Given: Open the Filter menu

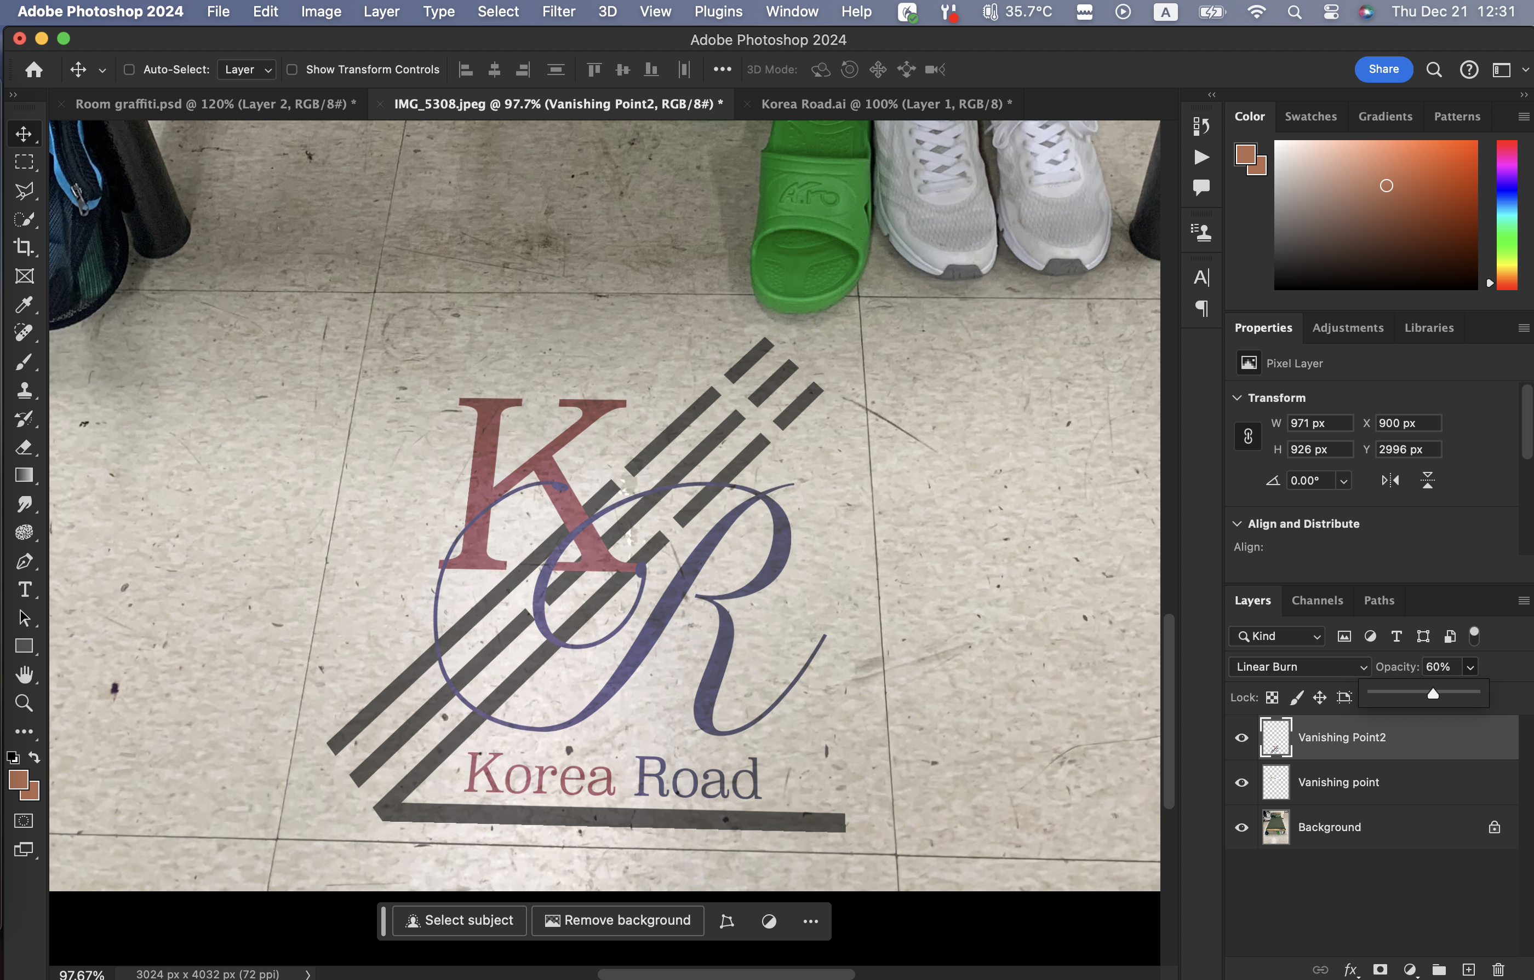Looking at the screenshot, I should point(558,11).
